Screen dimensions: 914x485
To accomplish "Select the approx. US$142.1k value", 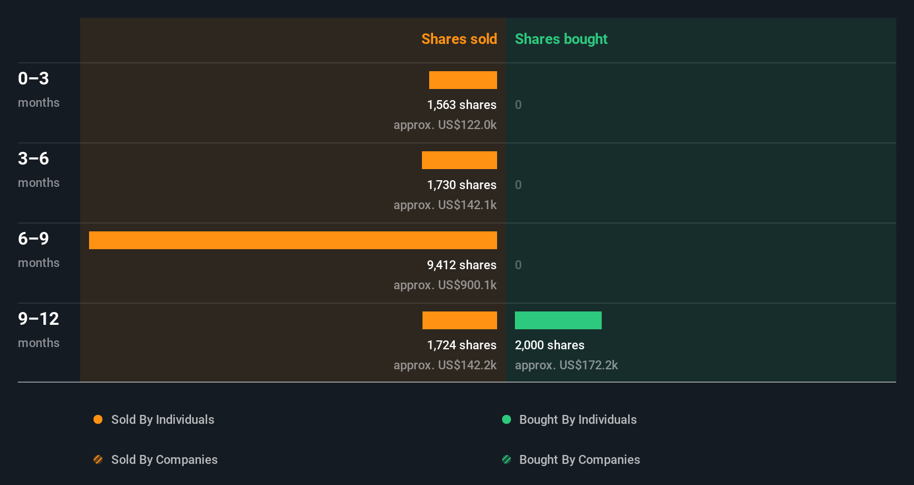I will click(445, 205).
